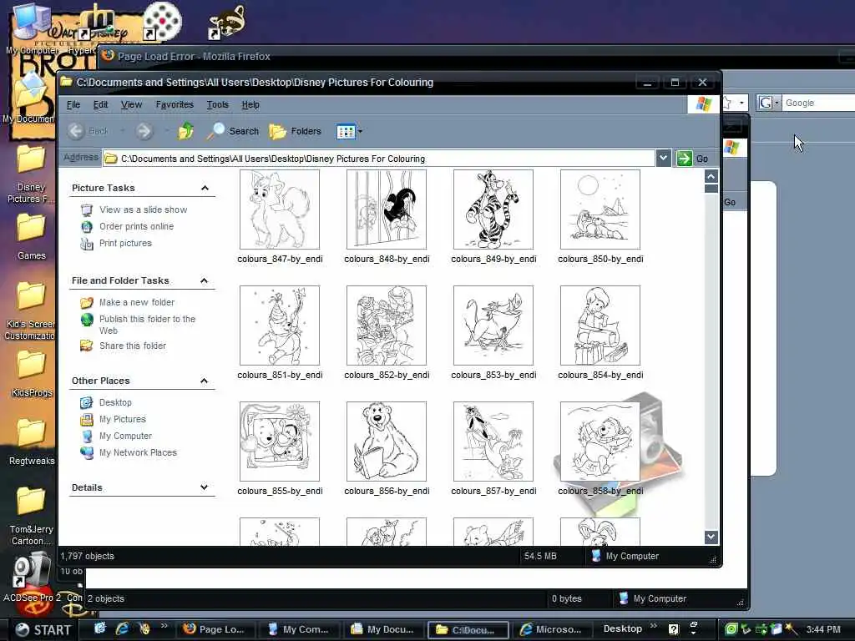Image resolution: width=855 pixels, height=641 pixels.
Task: Expand the Details section
Action: coord(205,487)
